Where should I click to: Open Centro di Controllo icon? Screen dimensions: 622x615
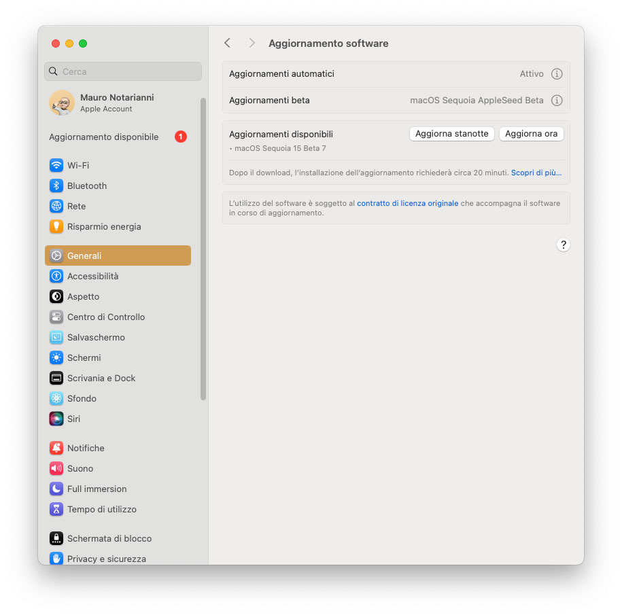(x=56, y=317)
